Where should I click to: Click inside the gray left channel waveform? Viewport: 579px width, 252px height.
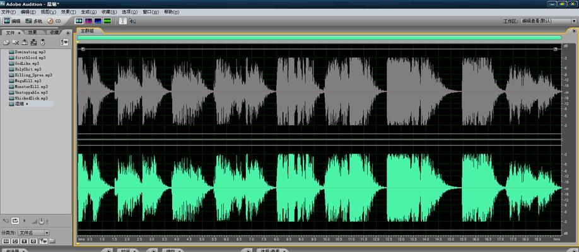point(319,92)
